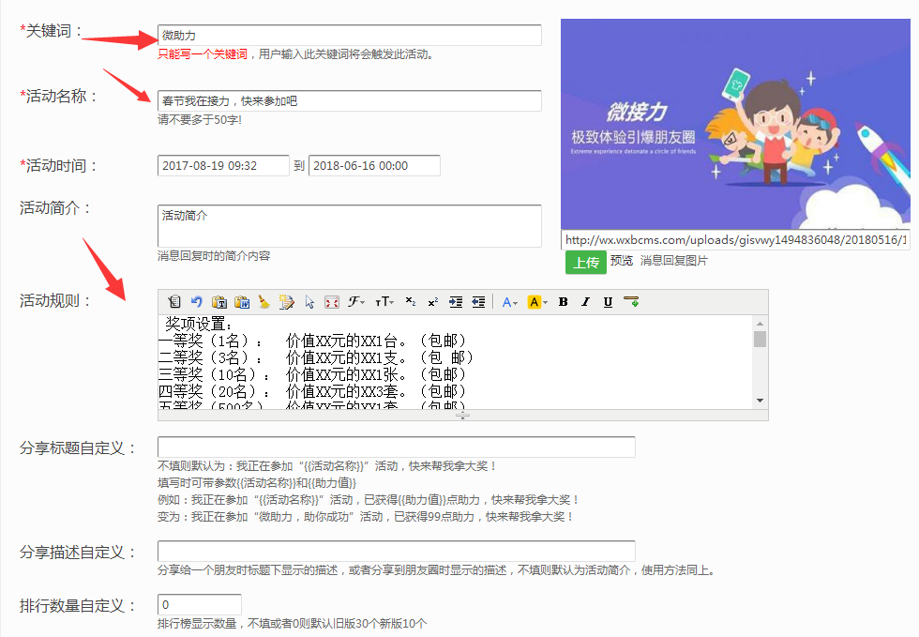919x637 pixels.
Task: Click the editor scrollbar up arrow
Action: (x=761, y=324)
